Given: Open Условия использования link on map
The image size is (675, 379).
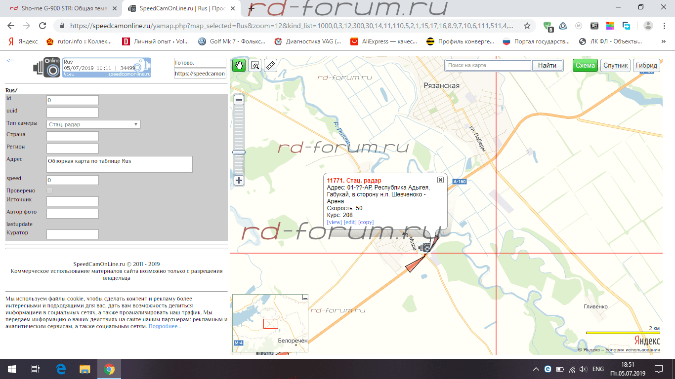Looking at the screenshot, I should 633,350.
